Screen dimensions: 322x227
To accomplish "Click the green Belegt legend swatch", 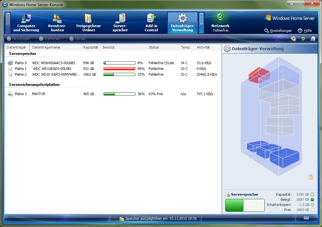I will [312, 200].
